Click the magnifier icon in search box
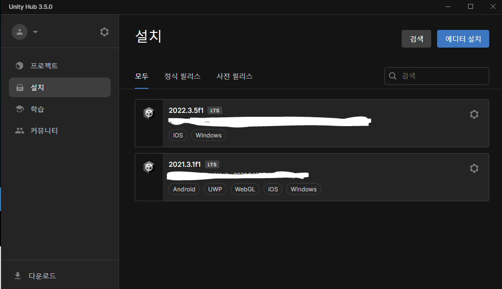 point(392,76)
